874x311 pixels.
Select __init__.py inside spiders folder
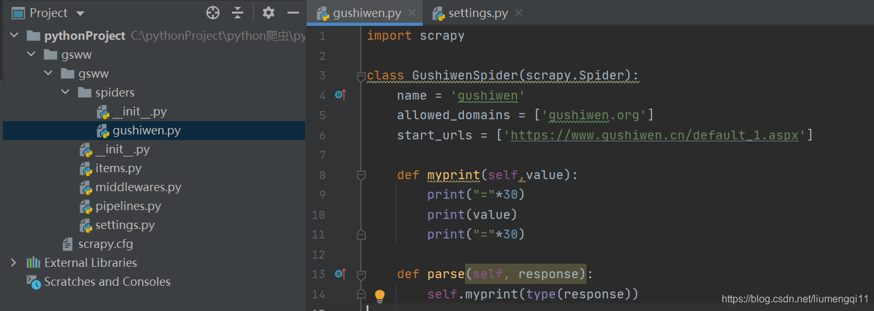140,112
